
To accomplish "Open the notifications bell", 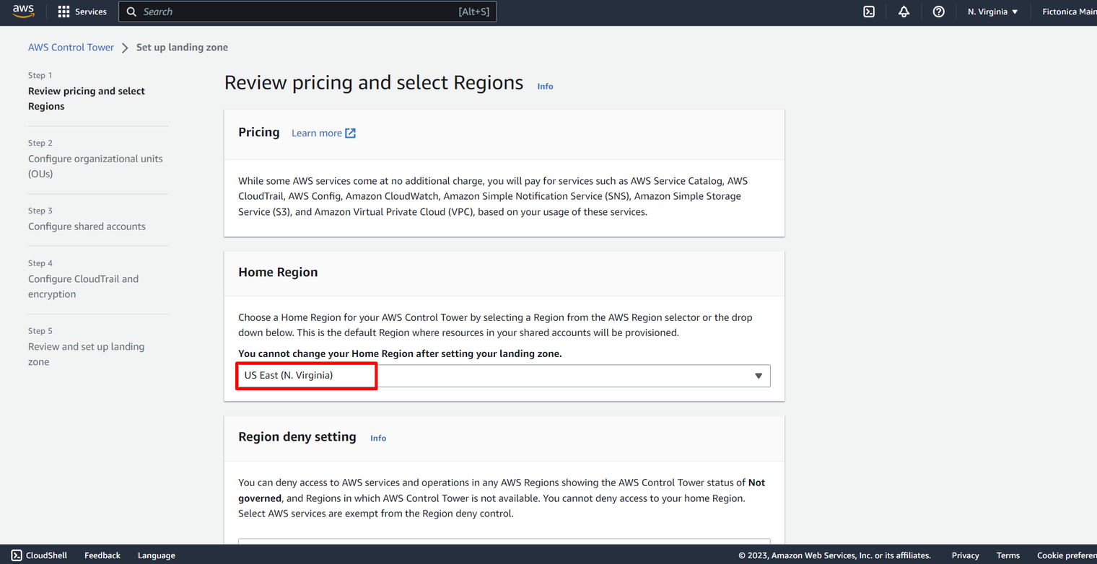I will (x=904, y=12).
